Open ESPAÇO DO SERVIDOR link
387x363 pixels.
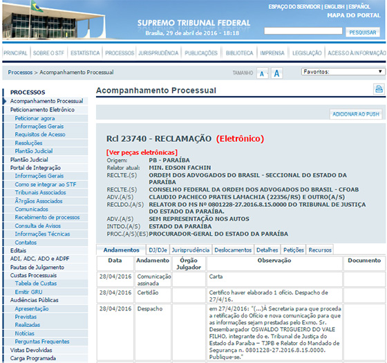click(294, 7)
